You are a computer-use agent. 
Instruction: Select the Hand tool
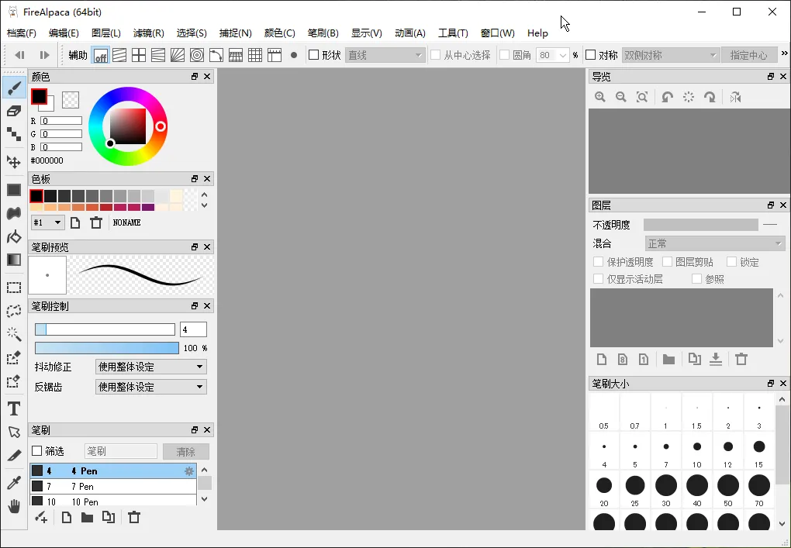click(x=13, y=505)
